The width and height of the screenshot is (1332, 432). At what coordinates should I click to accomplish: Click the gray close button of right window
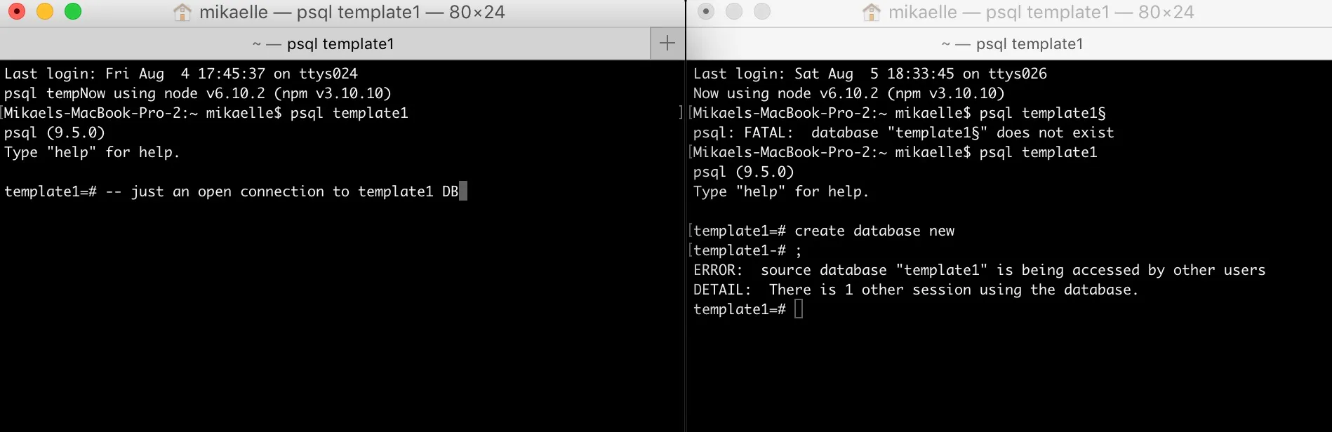point(706,11)
